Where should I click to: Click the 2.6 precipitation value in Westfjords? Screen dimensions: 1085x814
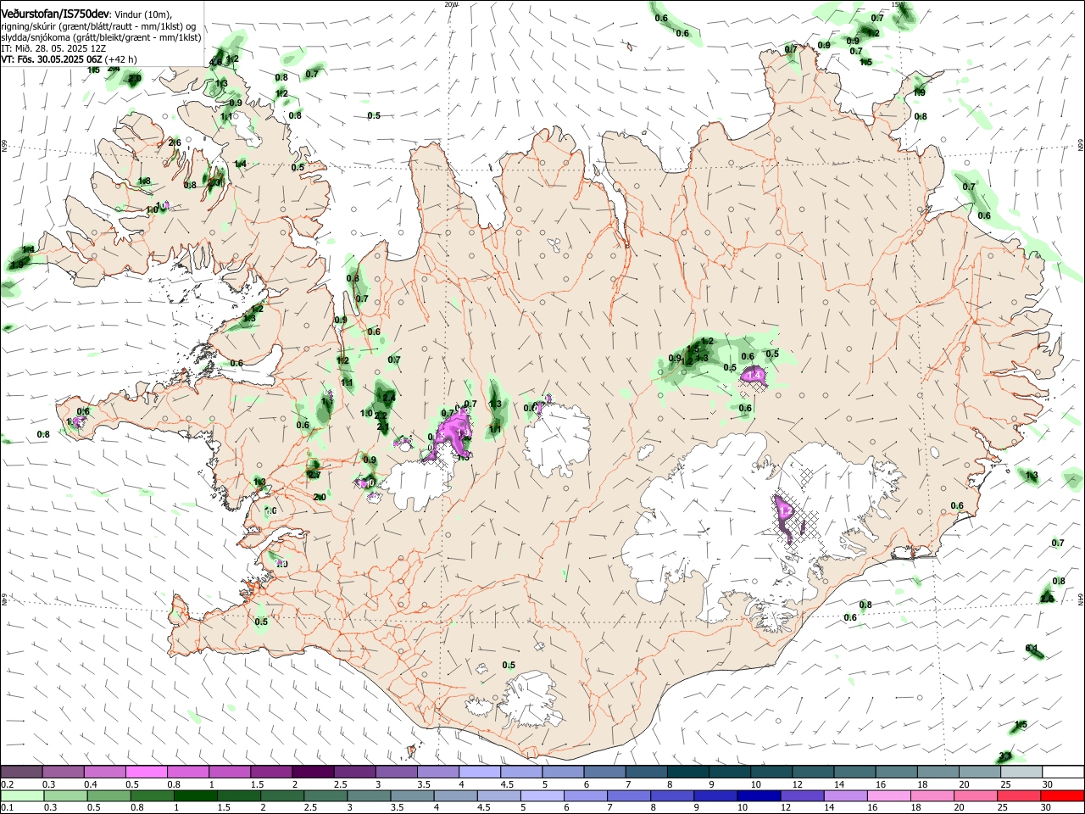[175, 142]
